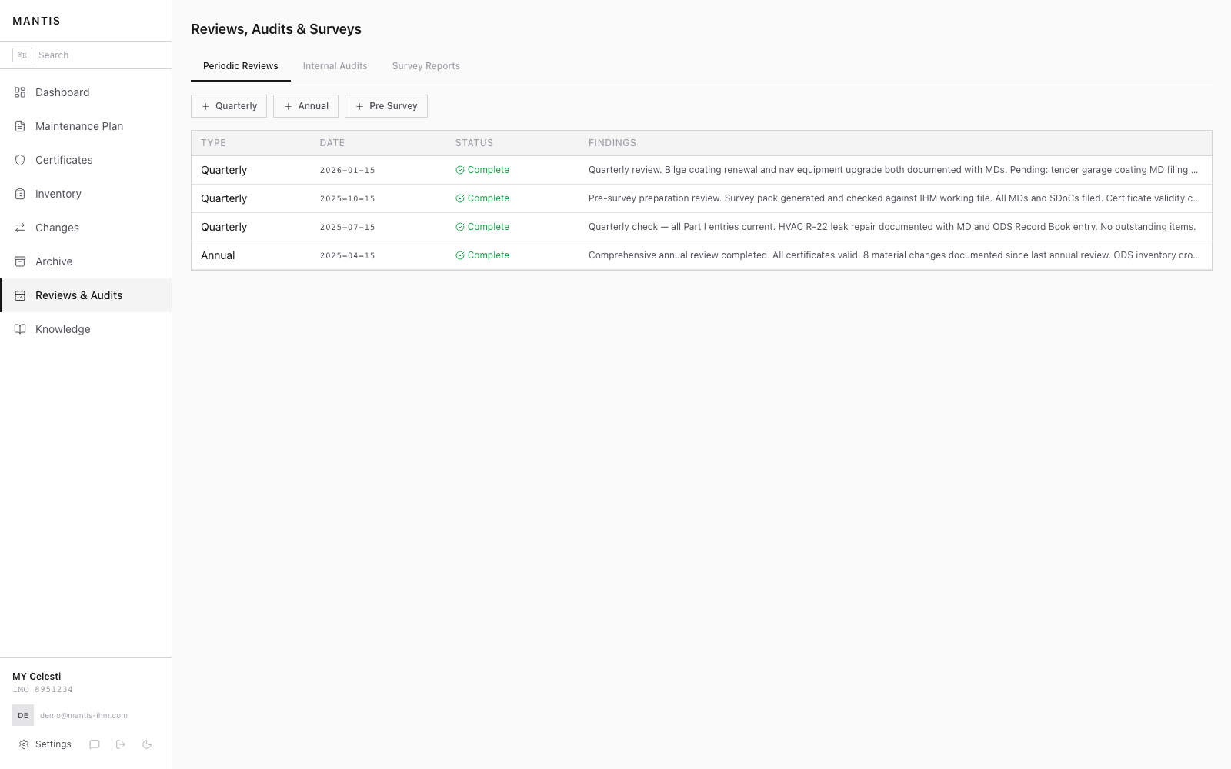Switch to Survey Reports tab
This screenshot has width=1231, height=769.
(x=426, y=66)
